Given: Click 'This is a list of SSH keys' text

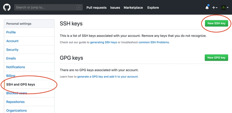Looking at the screenshot, I should [133, 36].
